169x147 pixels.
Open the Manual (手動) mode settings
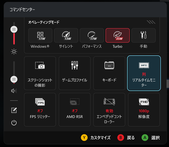(143, 35)
